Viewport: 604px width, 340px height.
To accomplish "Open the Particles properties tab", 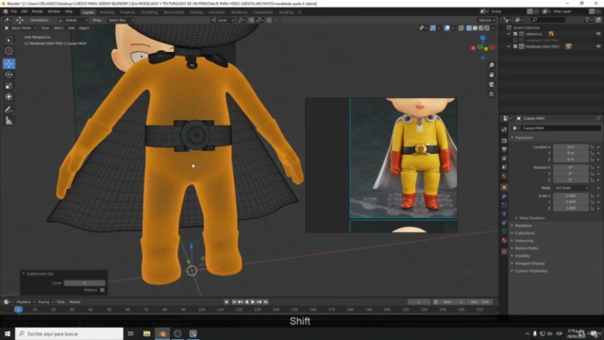I will click(x=504, y=205).
